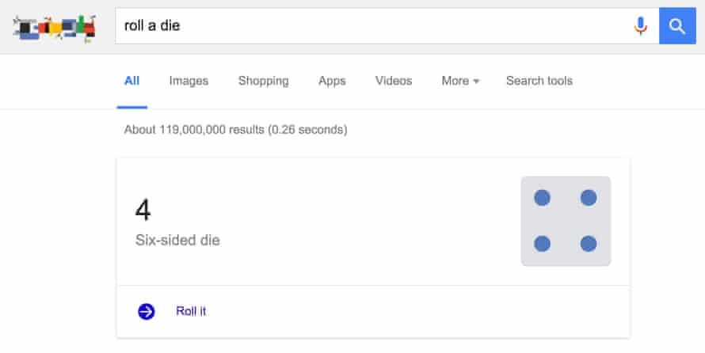The height and width of the screenshot is (353, 705).
Task: Switch to the Images tab
Action: (x=189, y=81)
